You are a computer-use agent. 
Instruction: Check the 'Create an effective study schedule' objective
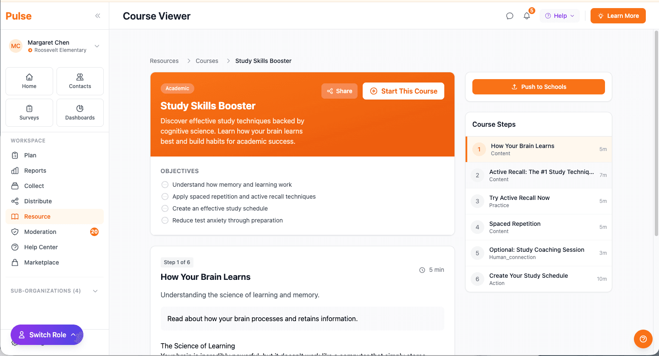pos(165,208)
